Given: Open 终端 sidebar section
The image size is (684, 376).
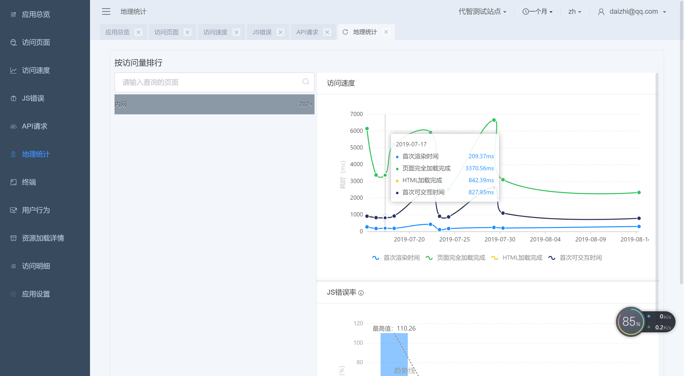Looking at the screenshot, I should click(x=29, y=182).
